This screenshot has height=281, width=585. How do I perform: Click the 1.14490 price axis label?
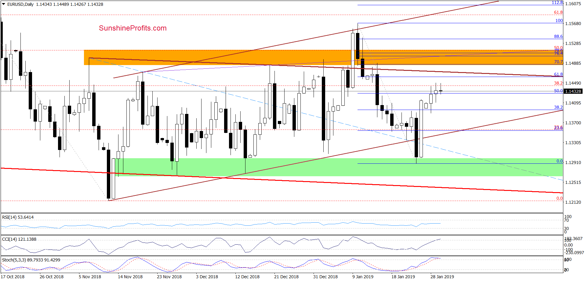click(x=573, y=83)
